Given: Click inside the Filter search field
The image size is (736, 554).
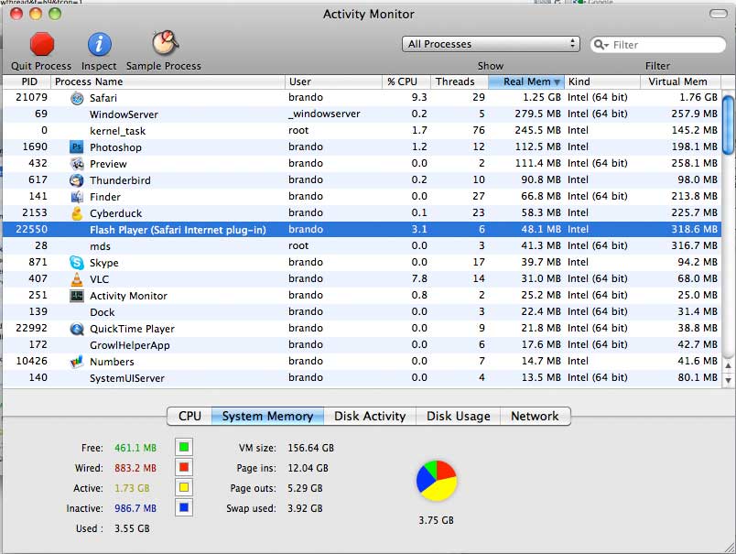Looking at the screenshot, I should click(658, 45).
